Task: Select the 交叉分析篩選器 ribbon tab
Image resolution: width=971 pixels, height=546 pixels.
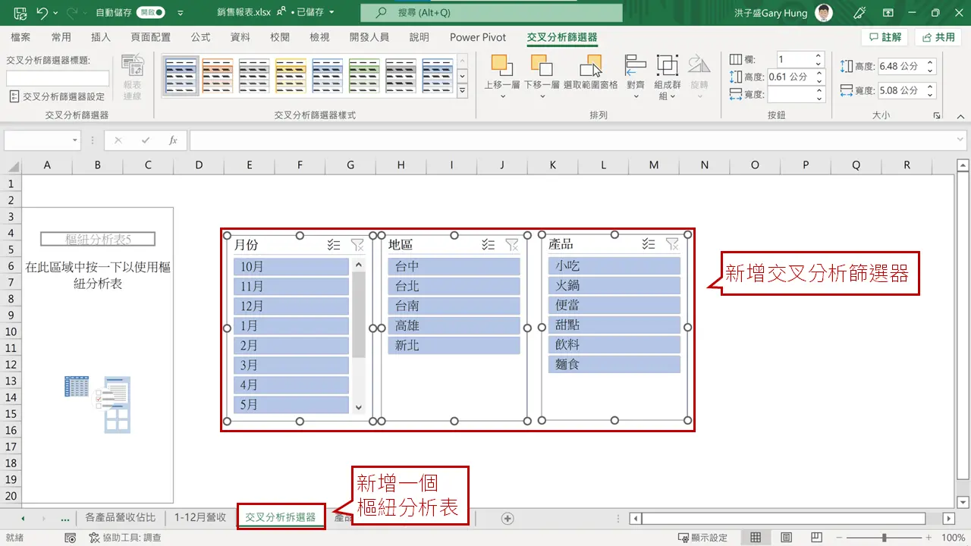Action: coord(562,37)
